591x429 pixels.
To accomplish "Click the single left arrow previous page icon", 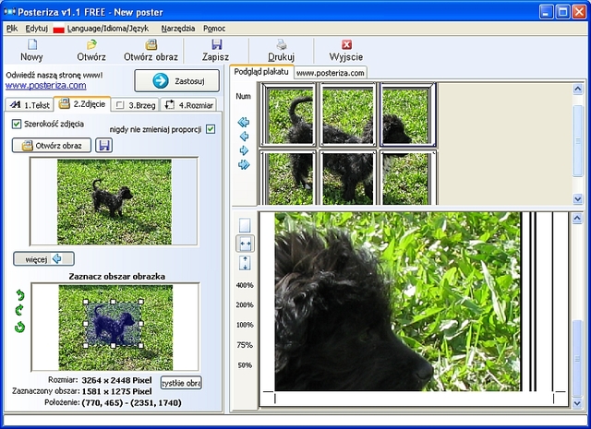I will (244, 136).
